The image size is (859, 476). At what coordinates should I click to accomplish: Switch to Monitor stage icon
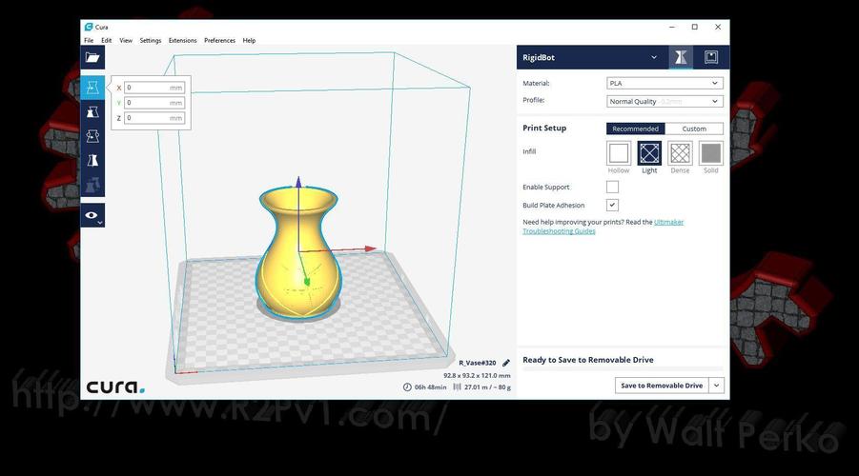point(711,57)
